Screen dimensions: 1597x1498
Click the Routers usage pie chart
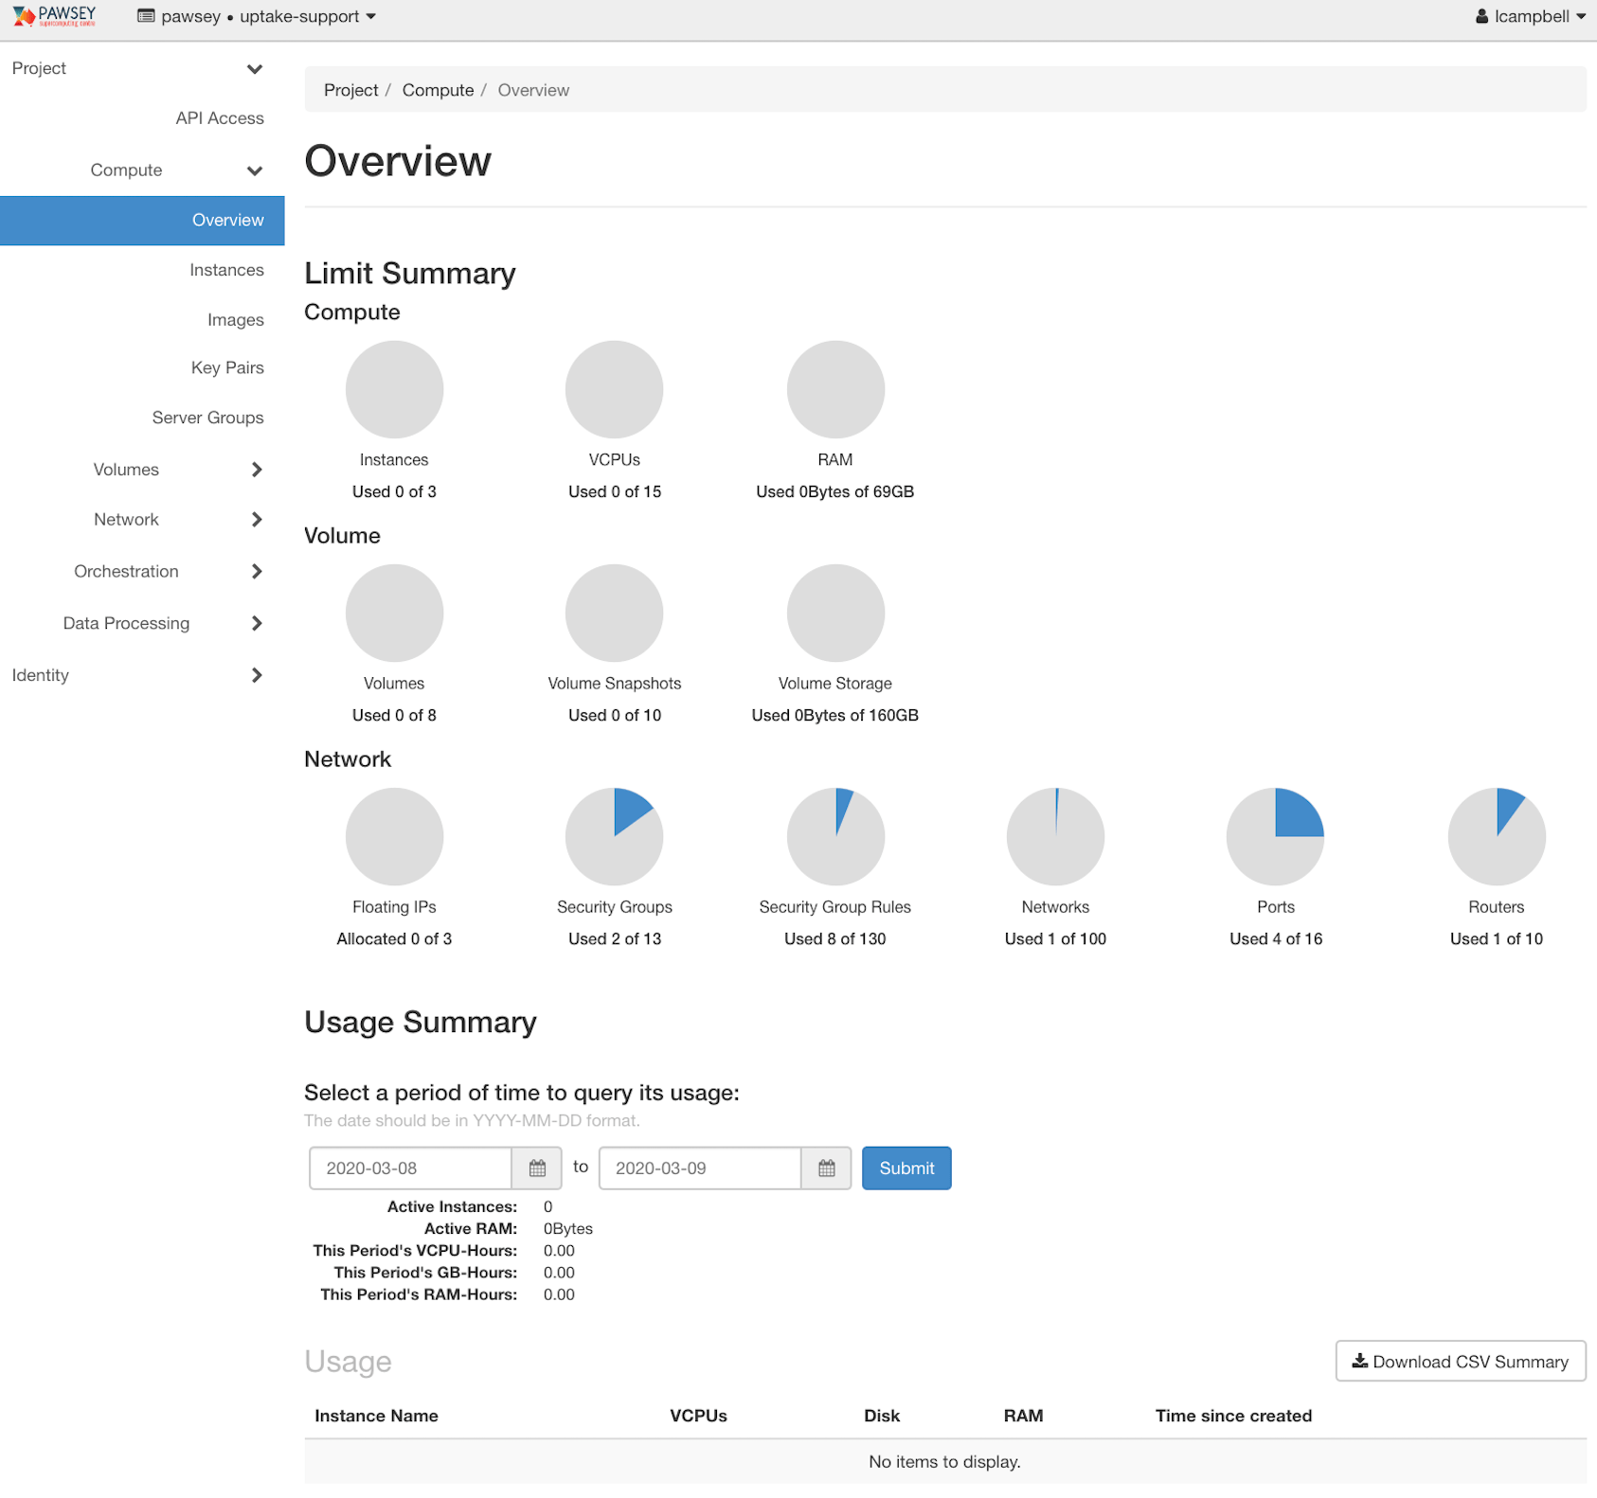tap(1495, 836)
